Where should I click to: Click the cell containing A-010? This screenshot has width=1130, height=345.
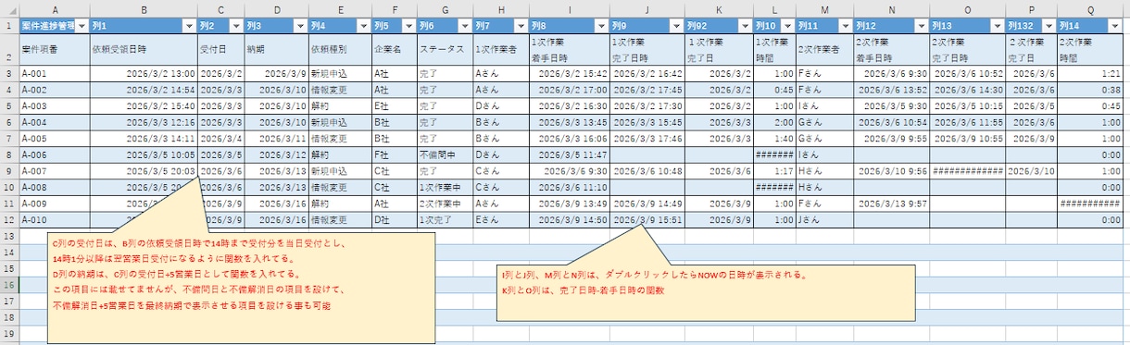(x=54, y=219)
